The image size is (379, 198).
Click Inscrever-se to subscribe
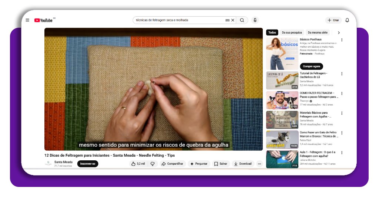tap(88, 164)
